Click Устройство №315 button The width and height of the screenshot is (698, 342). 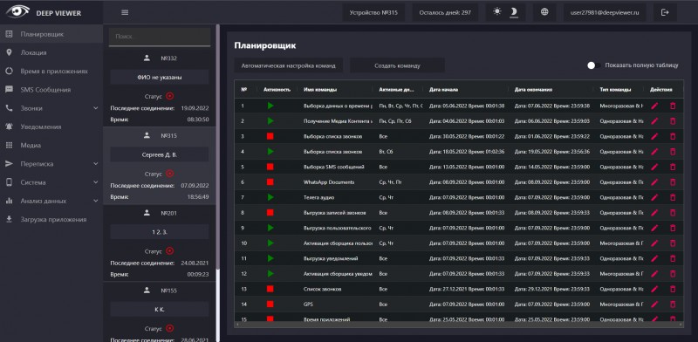[373, 12]
